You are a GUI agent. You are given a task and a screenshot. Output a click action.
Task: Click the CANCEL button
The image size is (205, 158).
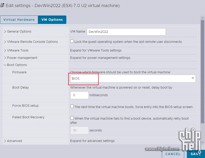point(173,154)
